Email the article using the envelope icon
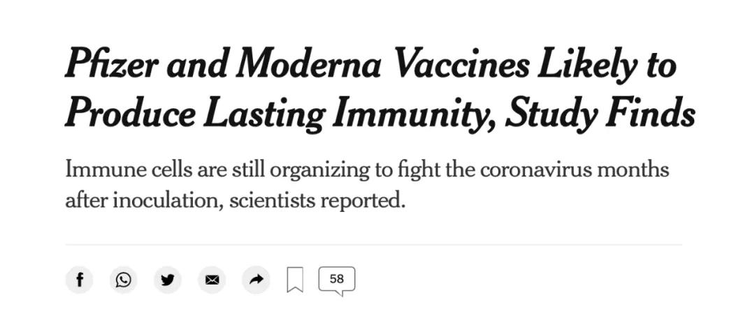755x318 pixels. point(212,280)
